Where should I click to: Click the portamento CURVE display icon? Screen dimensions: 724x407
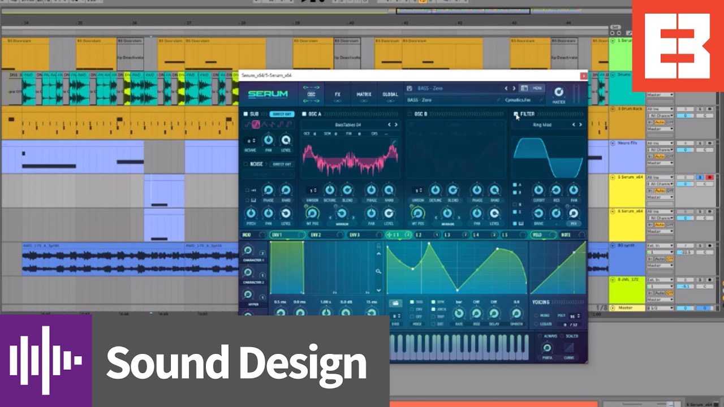pyautogui.click(x=568, y=348)
